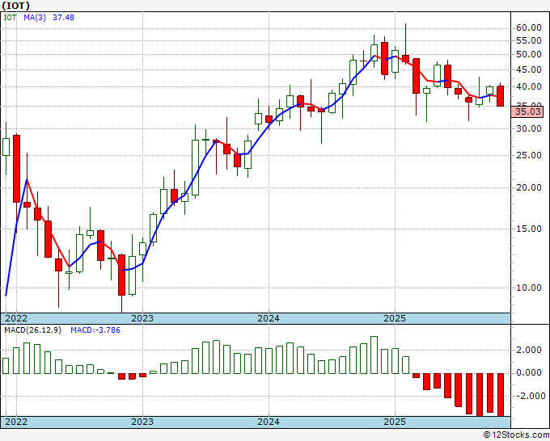
Task: Click the 10.00 price axis label
Action: 529,288
